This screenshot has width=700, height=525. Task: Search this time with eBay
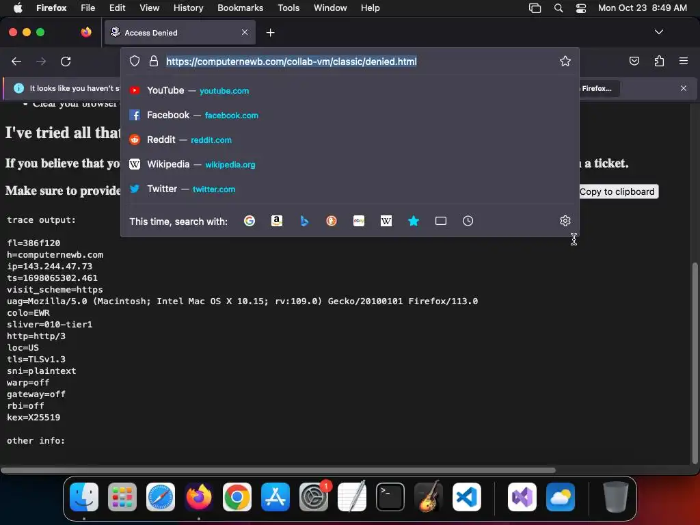[359, 221]
